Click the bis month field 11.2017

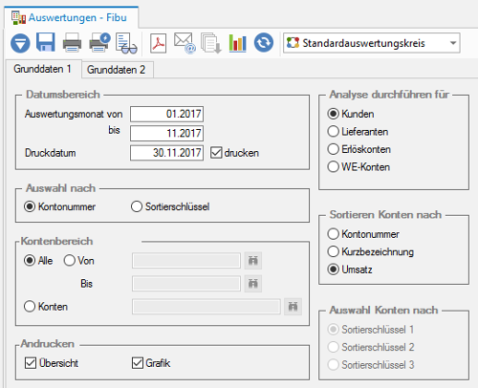[166, 133]
